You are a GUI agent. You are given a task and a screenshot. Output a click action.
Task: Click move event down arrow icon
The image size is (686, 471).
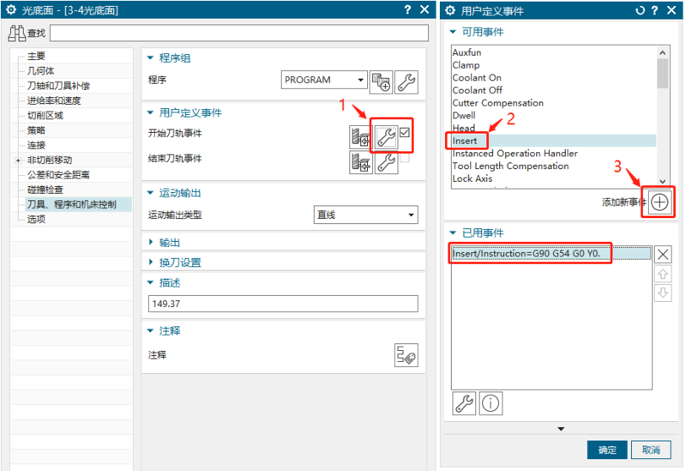(x=663, y=293)
